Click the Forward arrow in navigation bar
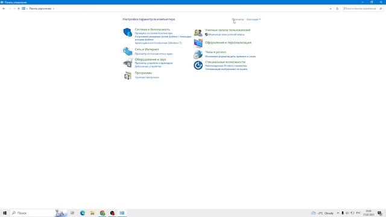 (10, 8)
